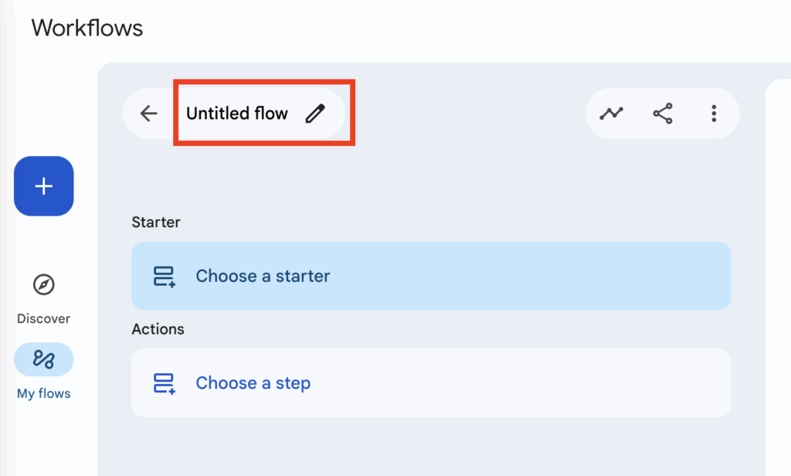Click the Discover compass icon
The height and width of the screenshot is (476, 791).
coord(44,284)
